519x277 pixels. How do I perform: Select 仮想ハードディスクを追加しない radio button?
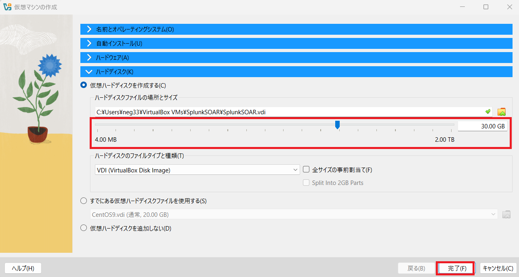point(84,228)
